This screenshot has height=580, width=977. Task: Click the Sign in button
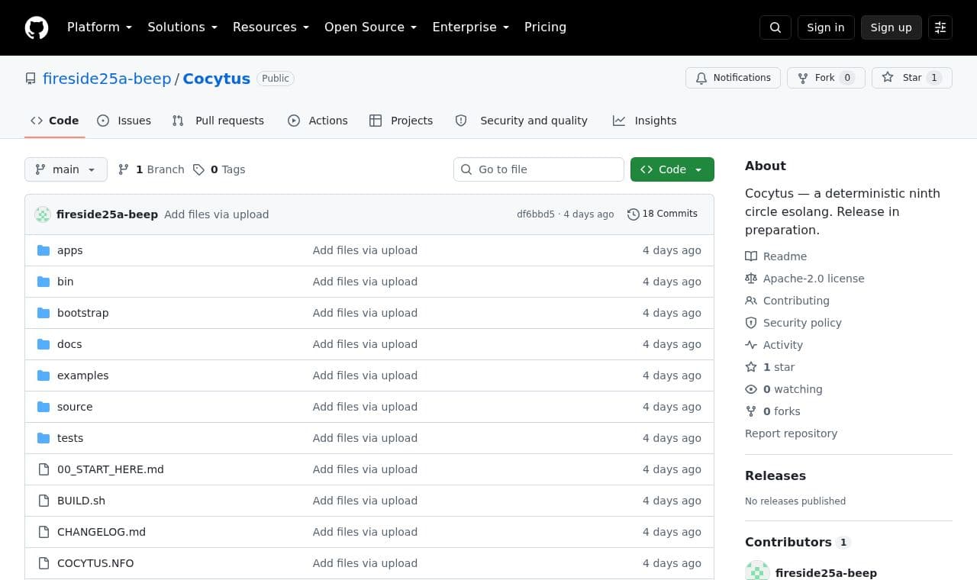(x=826, y=27)
